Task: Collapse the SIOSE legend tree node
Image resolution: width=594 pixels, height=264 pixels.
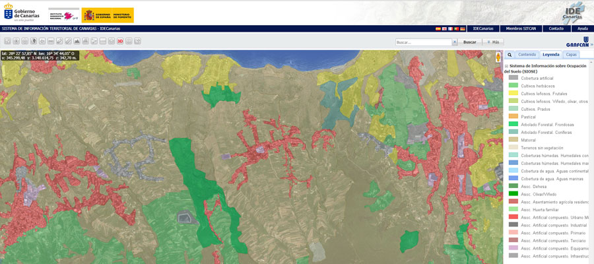Action: point(506,67)
